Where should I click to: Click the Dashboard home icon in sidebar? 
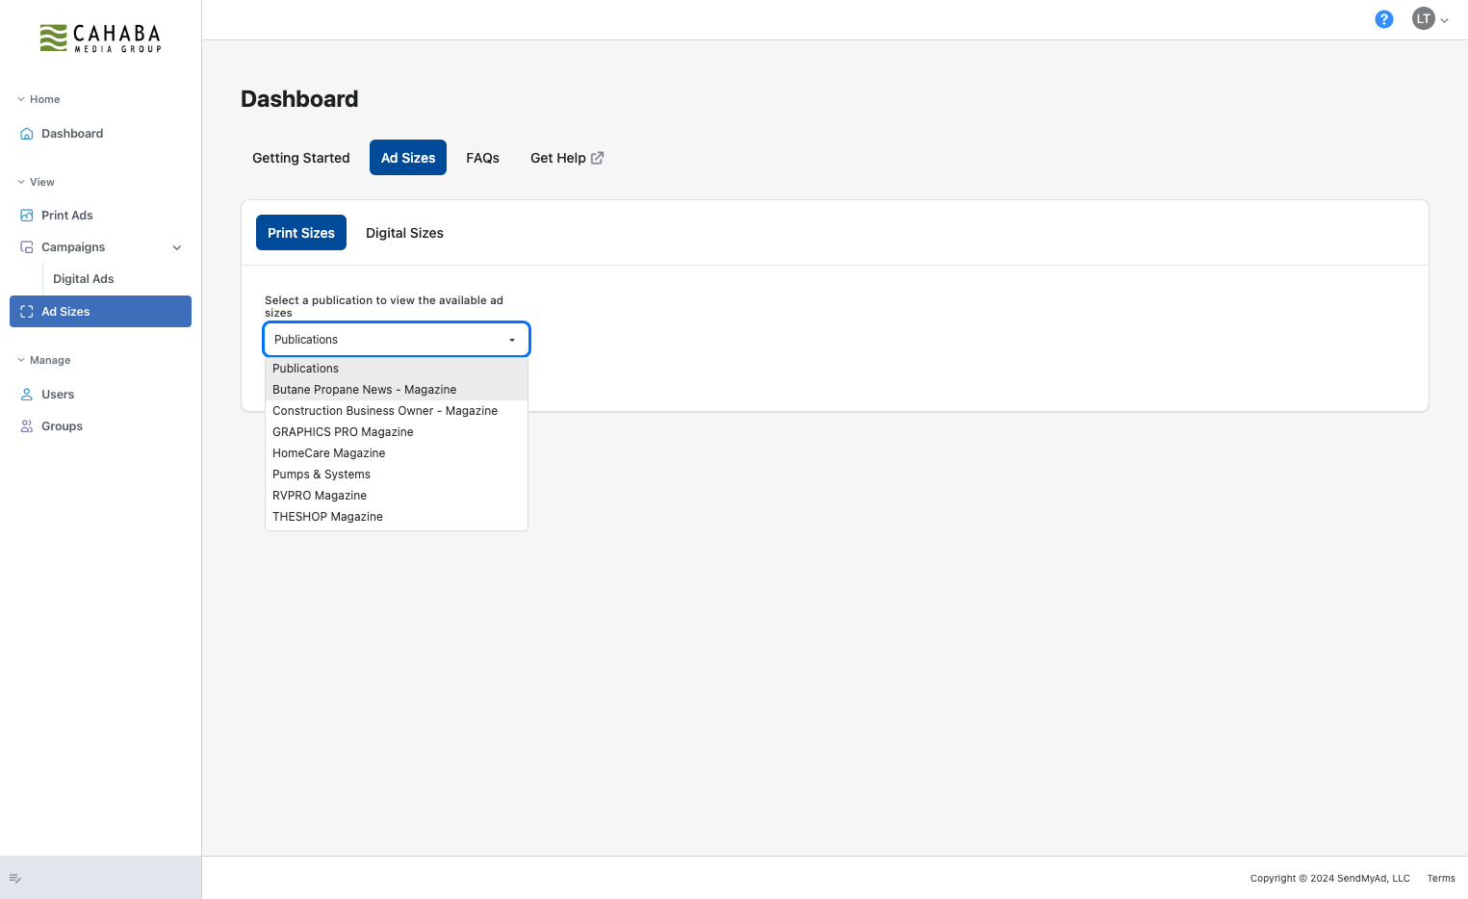point(27,134)
